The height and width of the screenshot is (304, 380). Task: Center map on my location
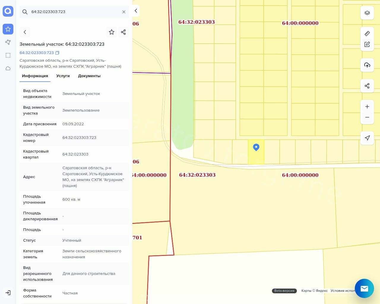(367, 138)
